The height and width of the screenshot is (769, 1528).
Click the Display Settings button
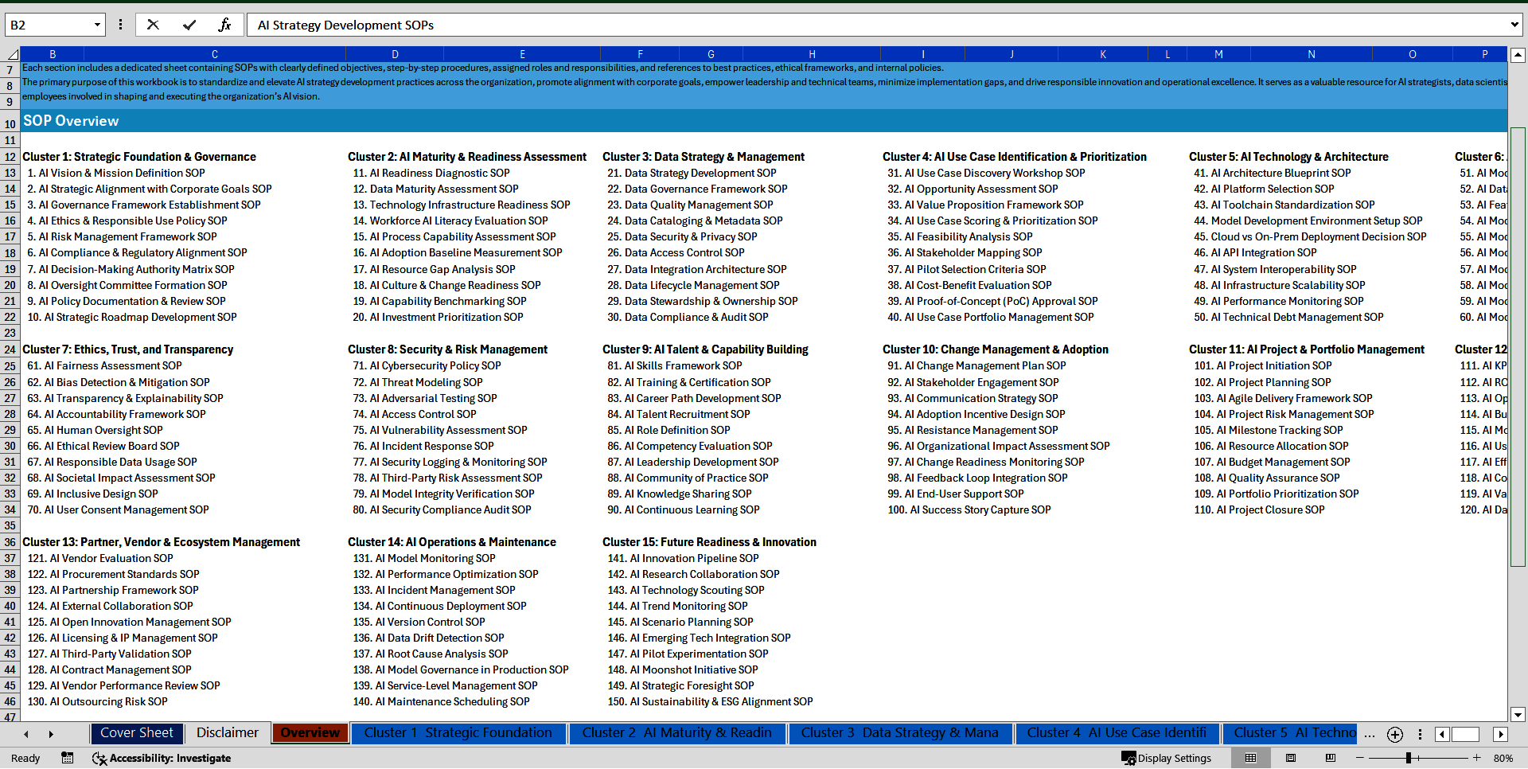point(1167,758)
